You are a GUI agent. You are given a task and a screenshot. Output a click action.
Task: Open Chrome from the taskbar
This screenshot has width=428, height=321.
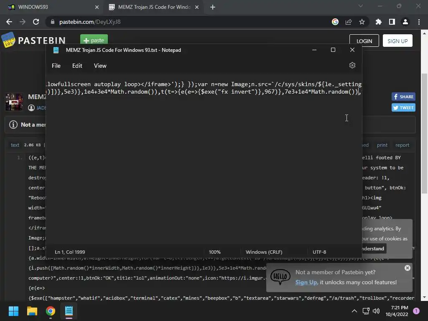[51, 311]
